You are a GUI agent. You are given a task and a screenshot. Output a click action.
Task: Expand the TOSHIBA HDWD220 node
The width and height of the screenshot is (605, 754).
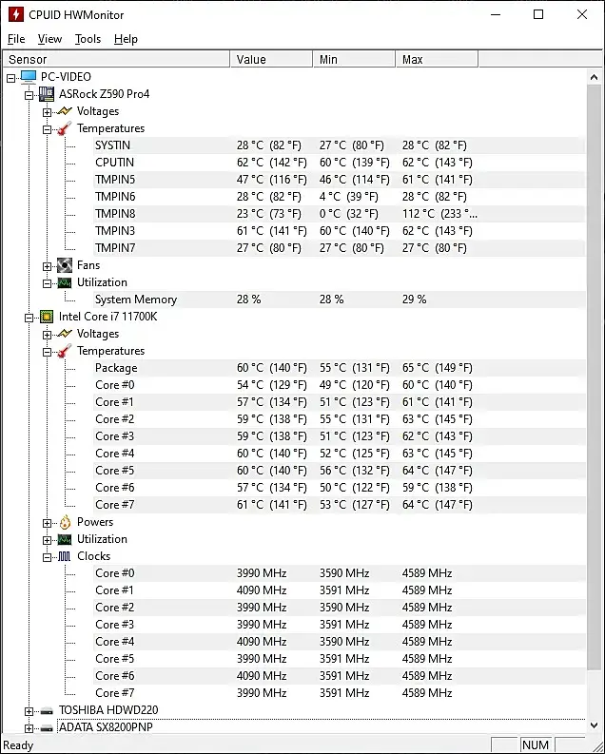tap(29, 710)
